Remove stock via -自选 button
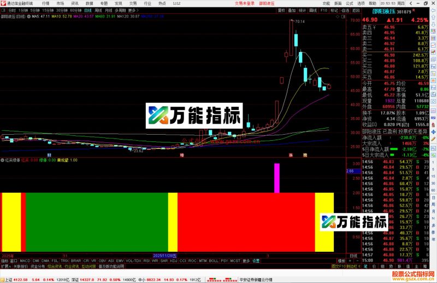Viewport: 437px width, 283px height. coord(345,10)
